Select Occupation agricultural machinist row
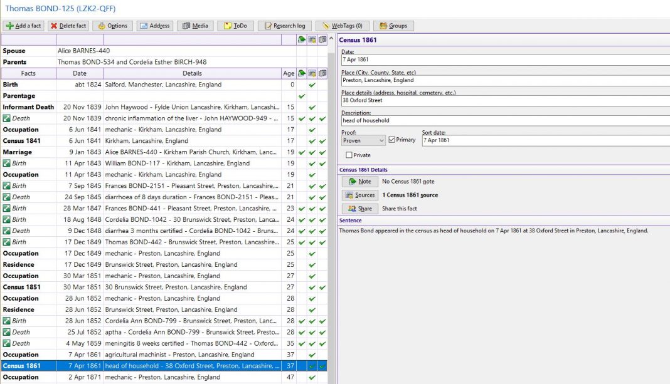 pos(164,355)
